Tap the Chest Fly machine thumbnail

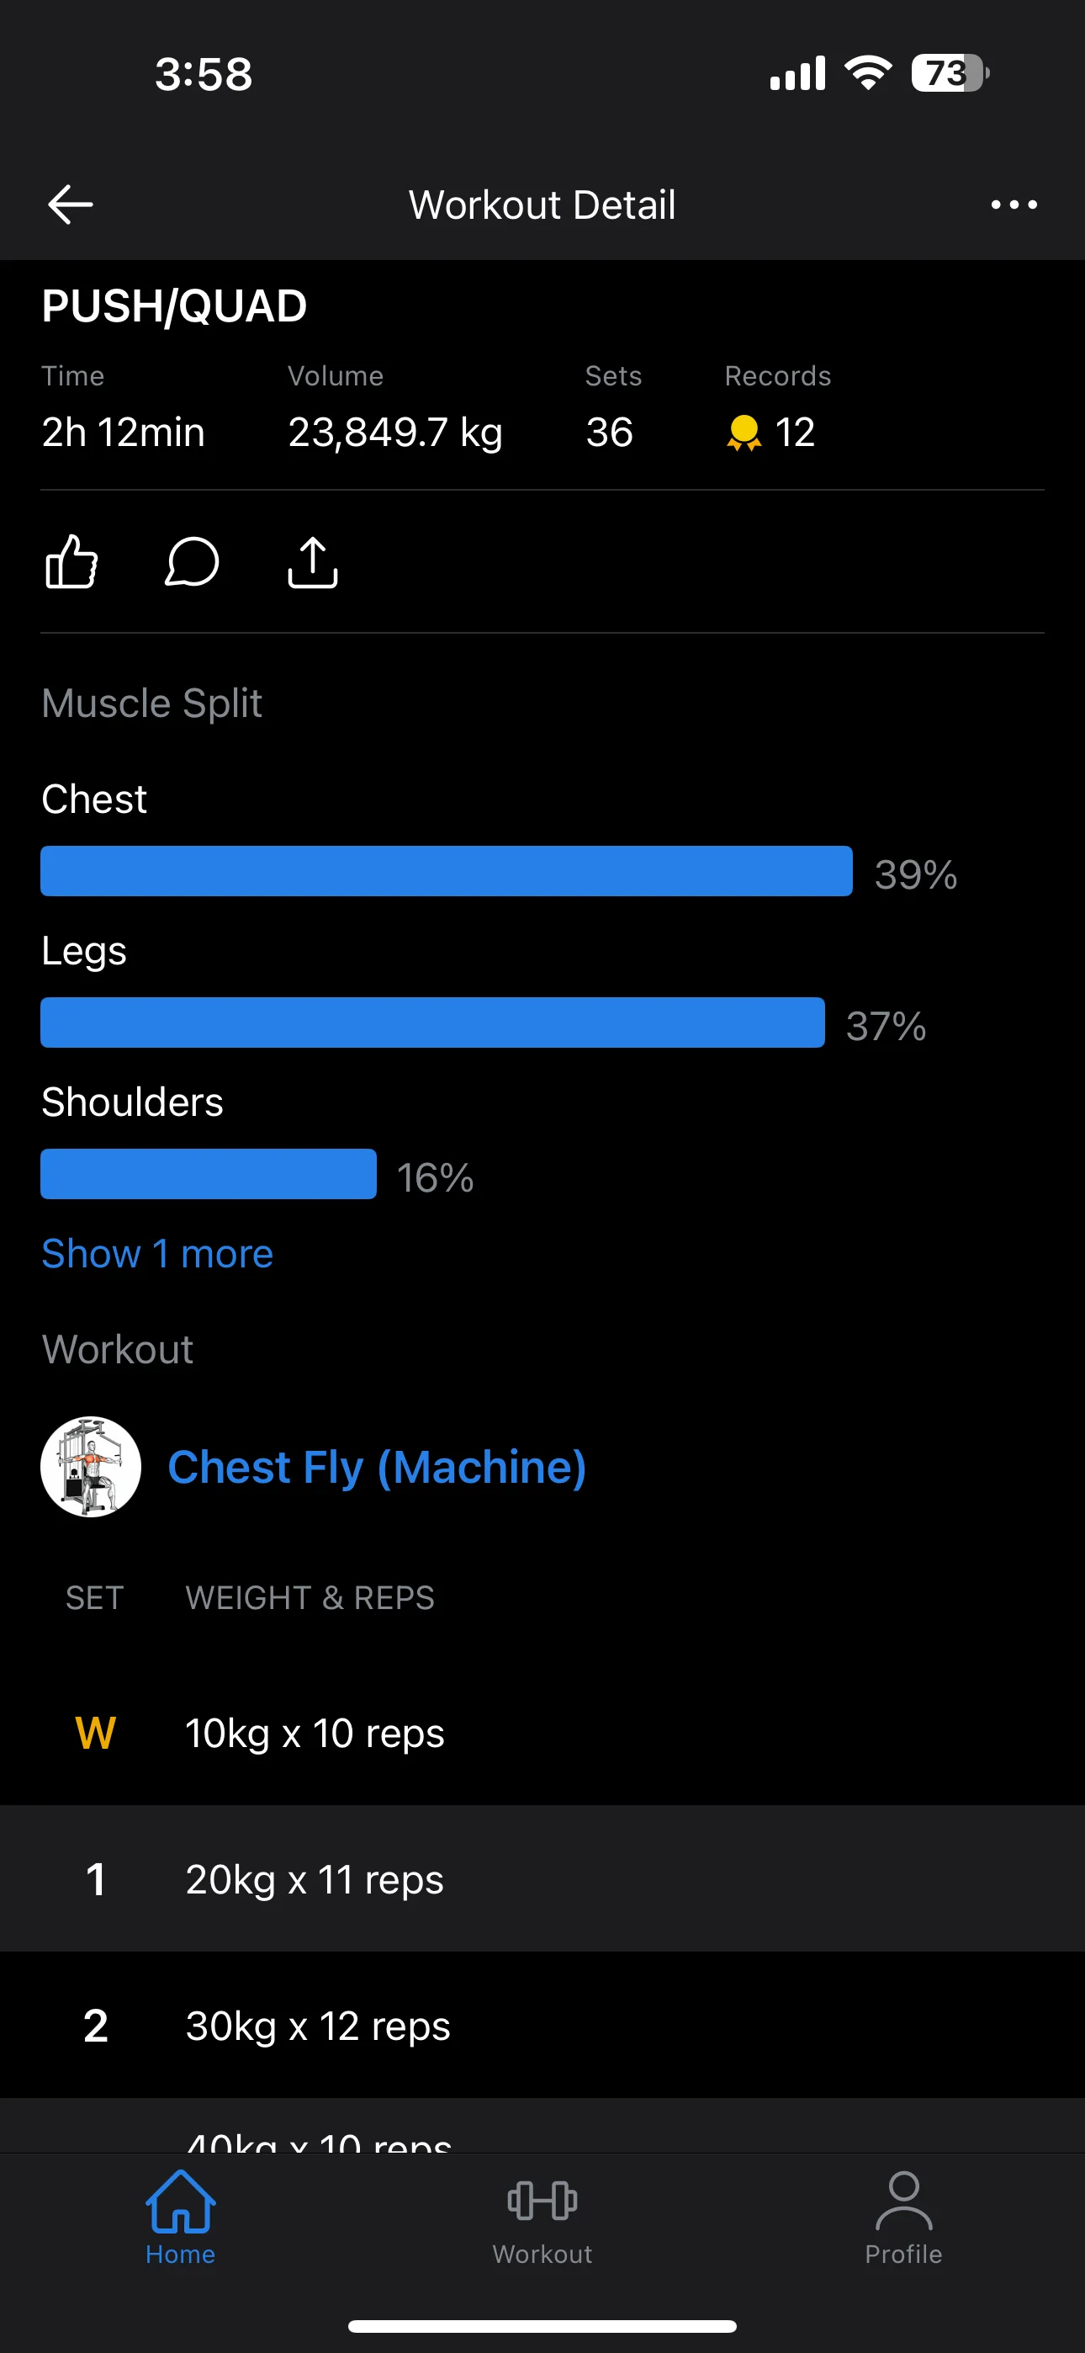click(x=91, y=1467)
